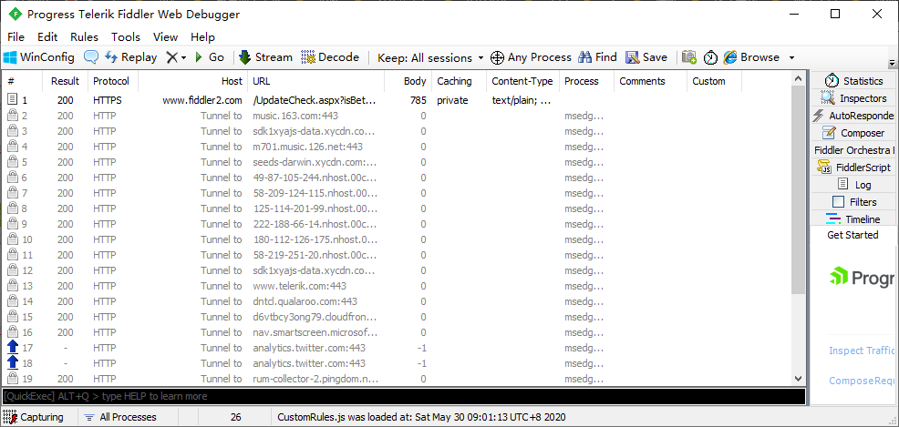Open WinConfig tool
Viewport: 899px width, 427px height.
(39, 57)
